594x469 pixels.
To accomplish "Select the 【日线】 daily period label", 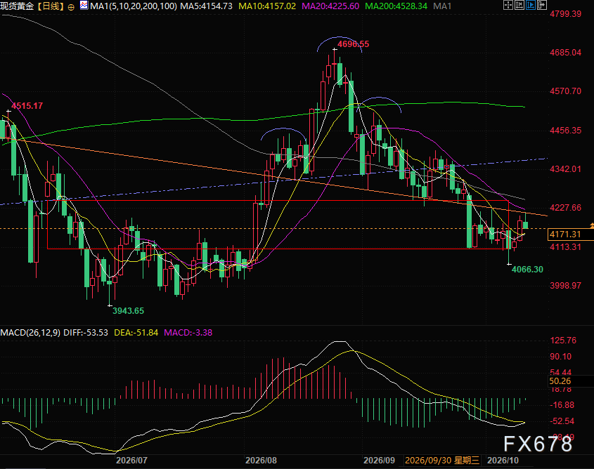I will click(51, 6).
